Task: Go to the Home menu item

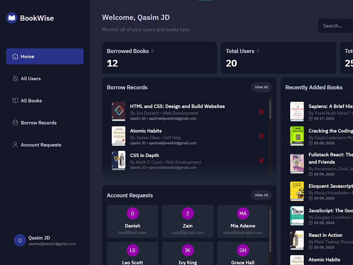Action: pyautogui.click(x=45, y=56)
